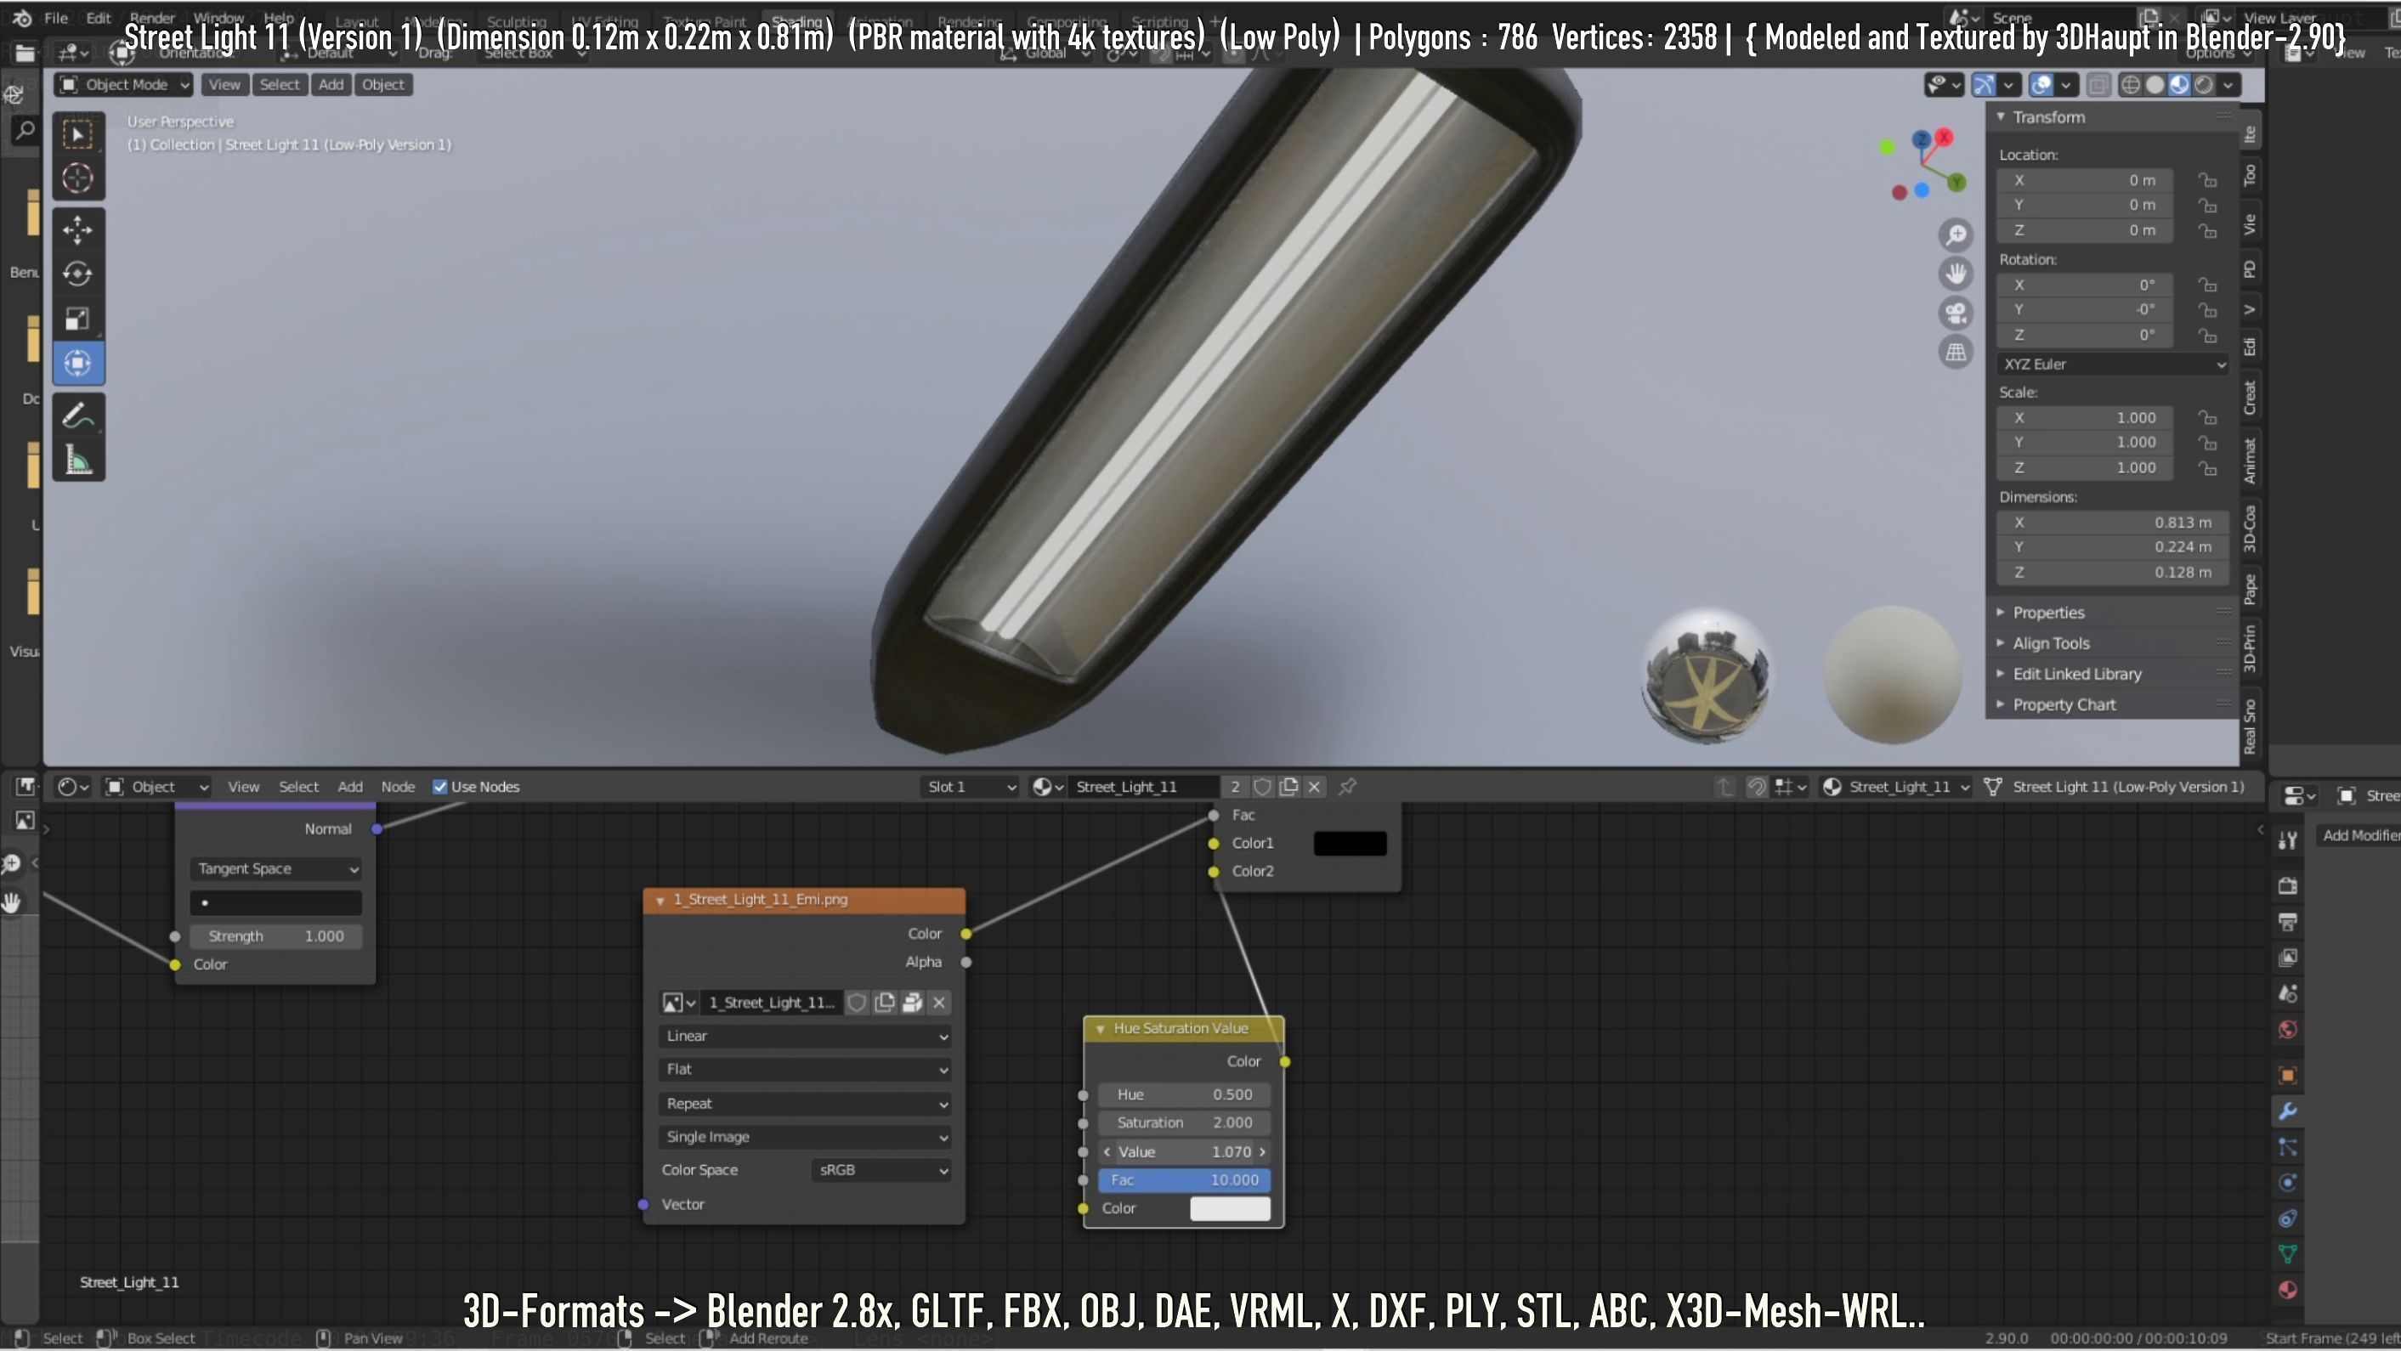Open the Repeat extension dropdown
Screen dimensions: 2401x1351
pyautogui.click(x=807, y=1103)
